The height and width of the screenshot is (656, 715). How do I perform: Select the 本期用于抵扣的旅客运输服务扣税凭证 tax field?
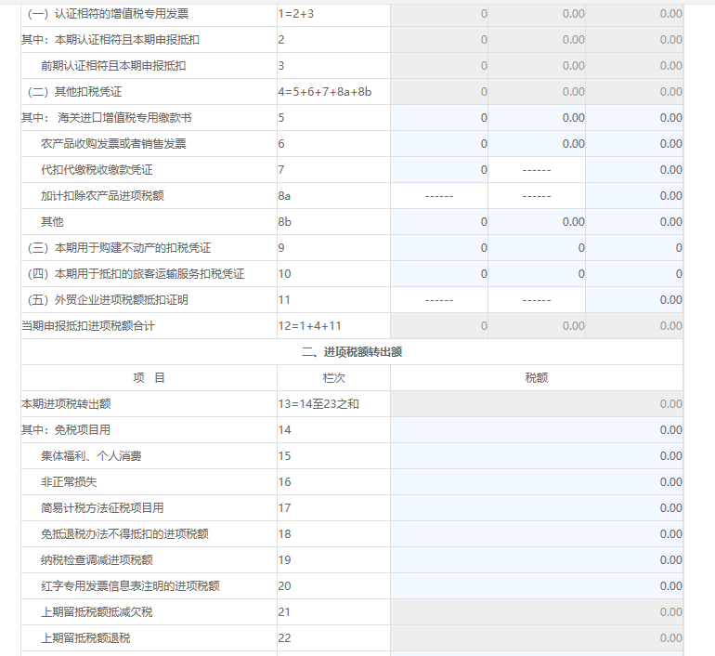pyautogui.click(x=634, y=274)
